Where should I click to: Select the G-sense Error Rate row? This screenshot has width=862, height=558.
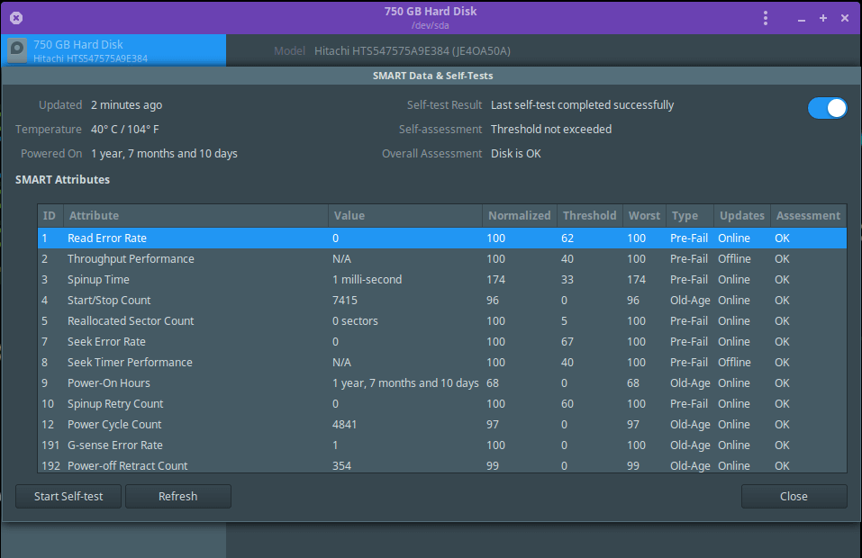(442, 445)
